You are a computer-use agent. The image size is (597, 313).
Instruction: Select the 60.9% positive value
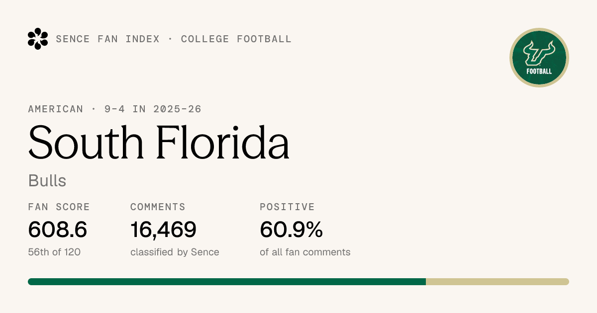click(x=292, y=230)
